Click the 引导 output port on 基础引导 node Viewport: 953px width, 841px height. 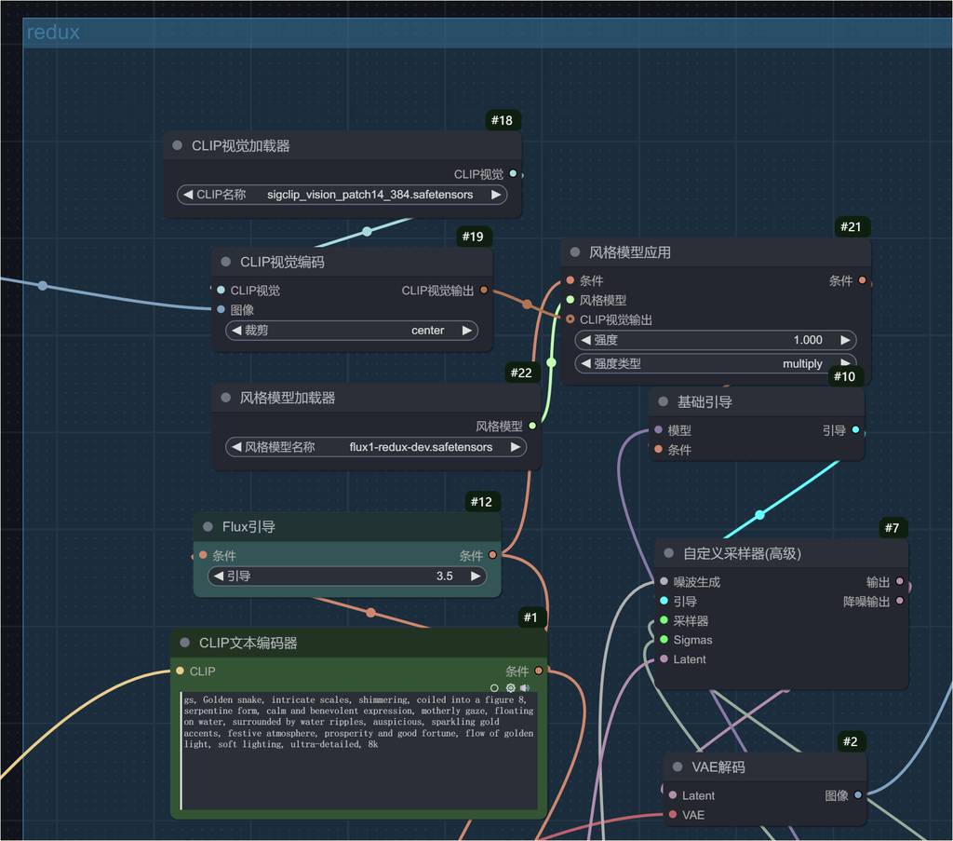tap(855, 430)
